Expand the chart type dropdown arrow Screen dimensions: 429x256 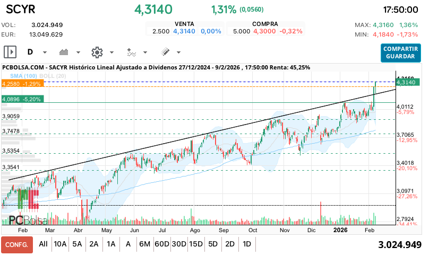78,52
